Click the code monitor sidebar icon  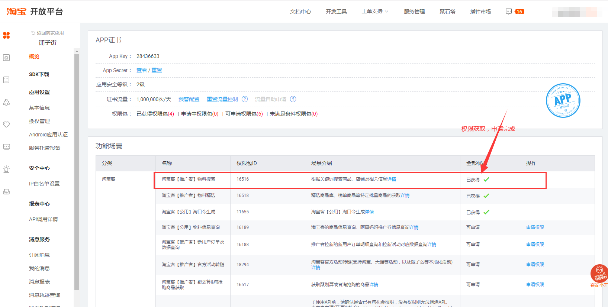pyautogui.click(x=6, y=147)
